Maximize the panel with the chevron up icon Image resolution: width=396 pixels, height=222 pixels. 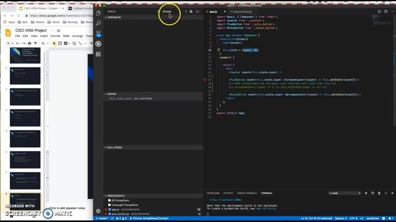385,193
